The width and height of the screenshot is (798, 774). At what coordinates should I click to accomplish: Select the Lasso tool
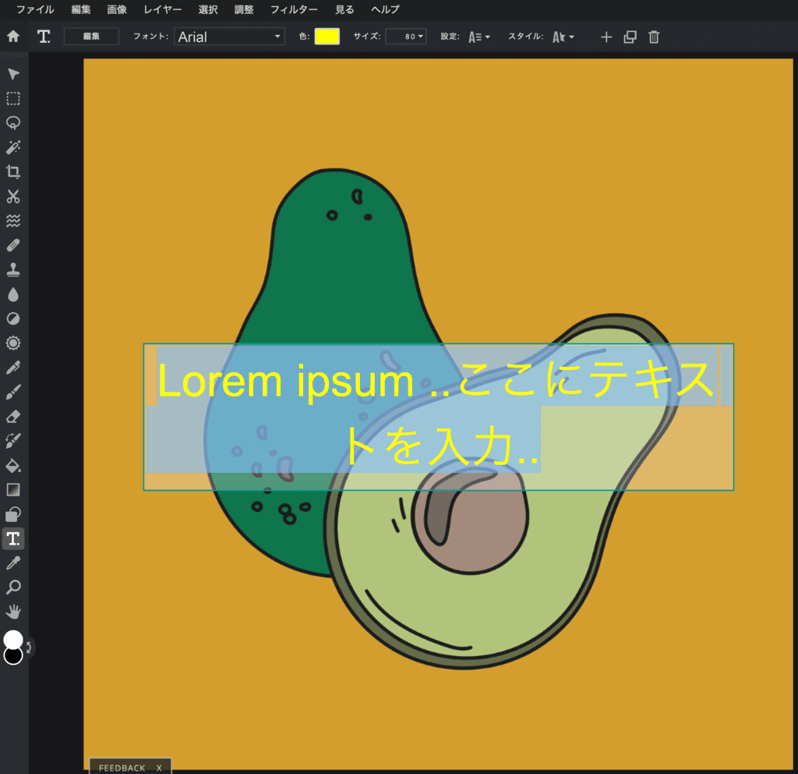[12, 122]
